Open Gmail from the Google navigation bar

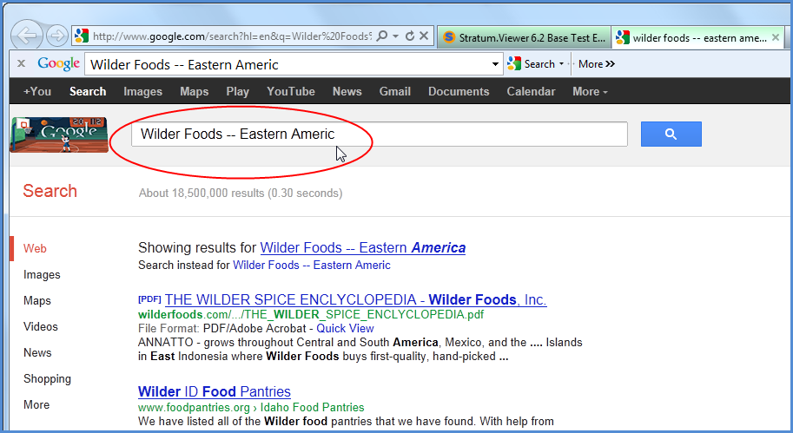coord(394,91)
